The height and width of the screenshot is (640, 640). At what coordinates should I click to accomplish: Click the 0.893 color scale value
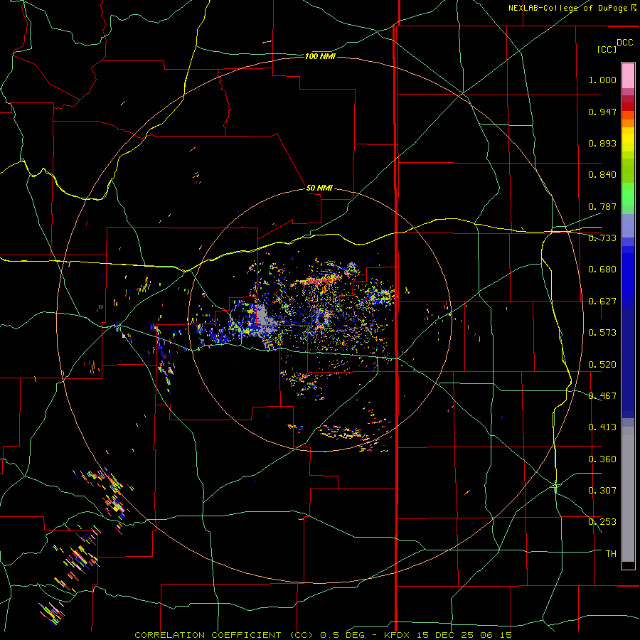point(602,143)
